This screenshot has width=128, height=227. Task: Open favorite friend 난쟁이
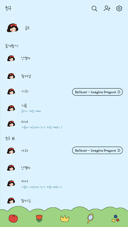[64, 58]
